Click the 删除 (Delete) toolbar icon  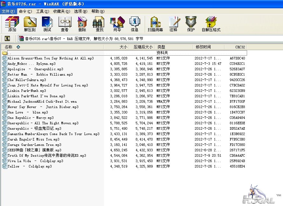[x=82, y=24]
